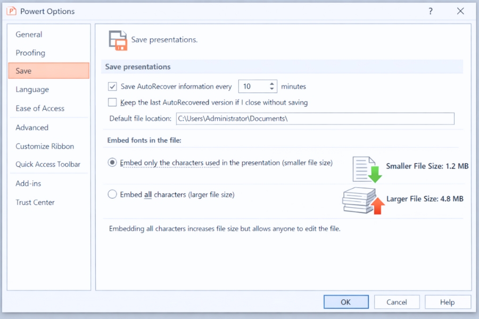Click the Default file location text field
The width and height of the screenshot is (479, 319).
[315, 119]
